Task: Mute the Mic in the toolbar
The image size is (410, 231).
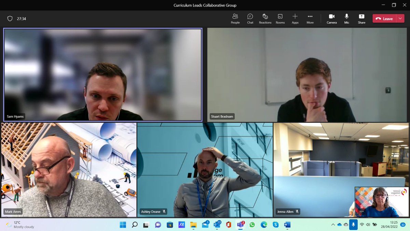Action: point(347,18)
